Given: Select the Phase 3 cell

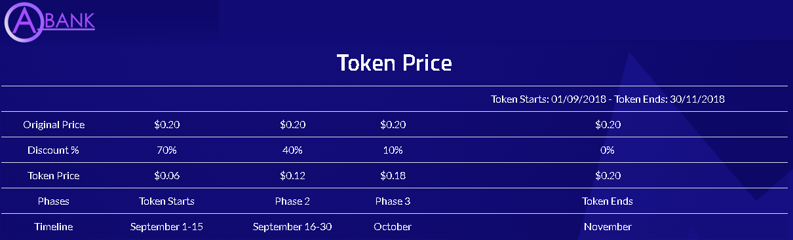Looking at the screenshot, I should tap(393, 201).
